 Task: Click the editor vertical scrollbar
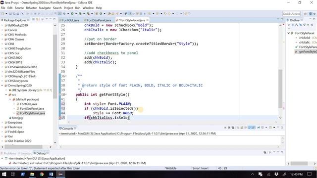[280, 89]
